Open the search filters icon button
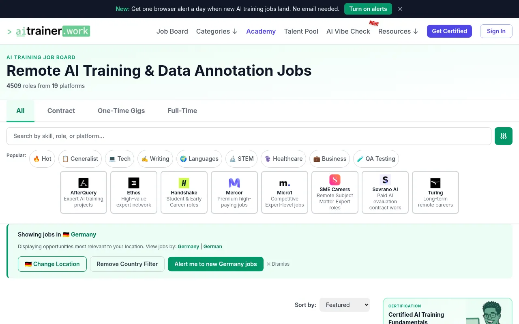This screenshot has width=519, height=324. [504, 136]
